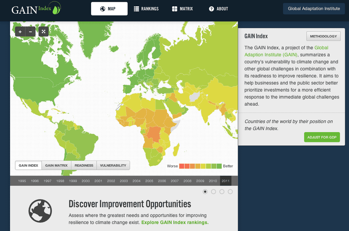The image size is (349, 231).
Task: Click the green Better legend swatch
Action: coord(219,166)
